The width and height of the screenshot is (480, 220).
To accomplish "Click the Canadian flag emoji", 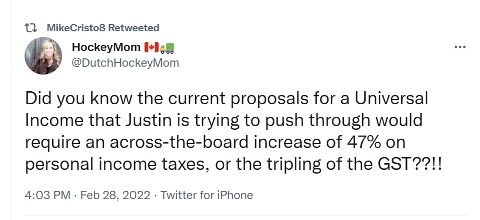I will 151,48.
